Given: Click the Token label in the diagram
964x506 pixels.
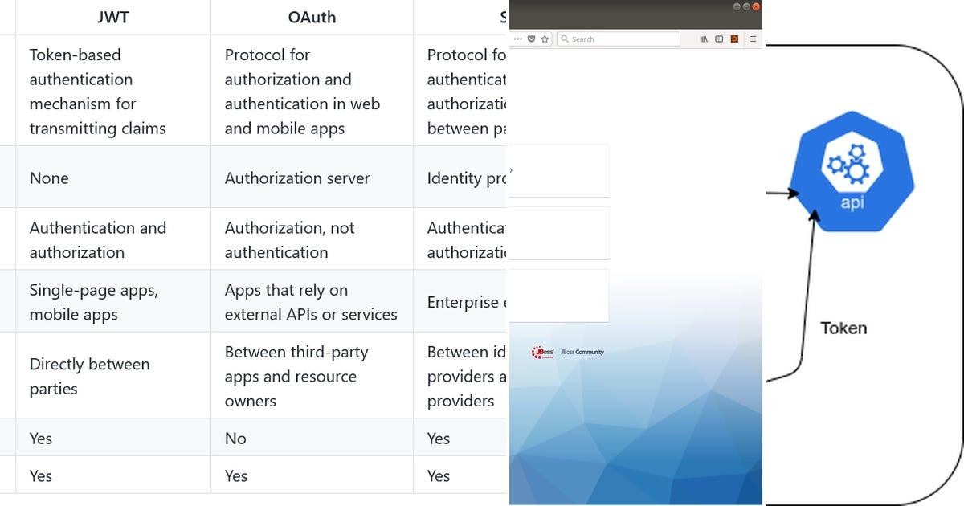Looking at the screenshot, I should tap(843, 328).
